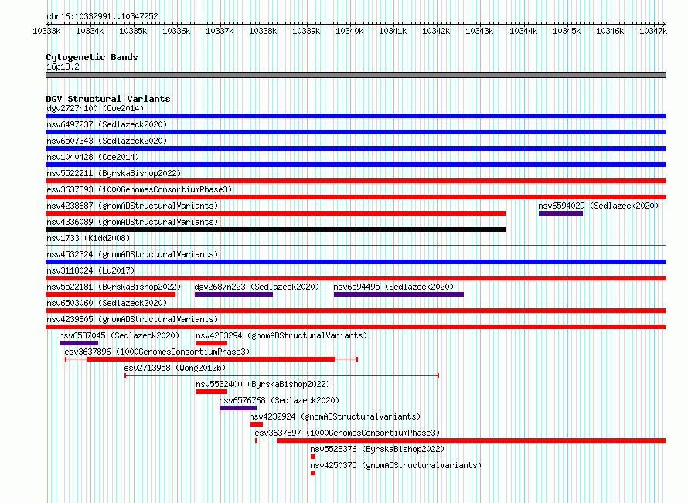Select esv3637893 (1000GenomesConsortiumPhase3) label

139,189
